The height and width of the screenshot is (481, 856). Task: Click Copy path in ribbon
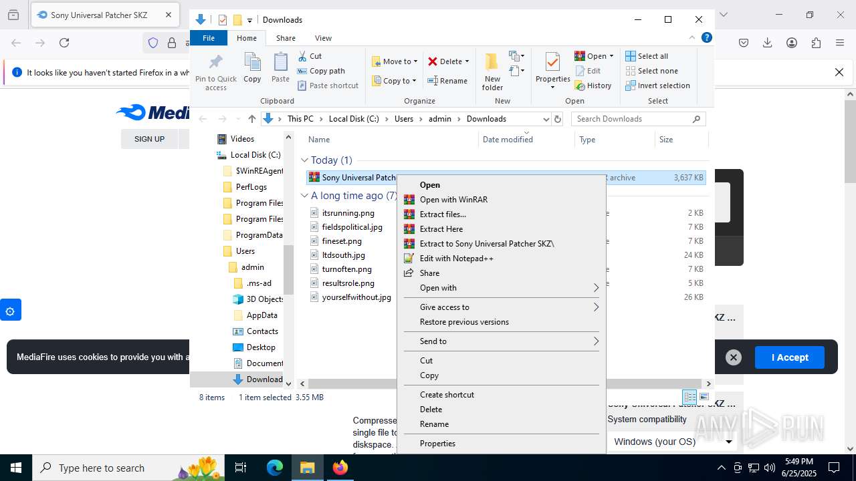pyautogui.click(x=321, y=71)
